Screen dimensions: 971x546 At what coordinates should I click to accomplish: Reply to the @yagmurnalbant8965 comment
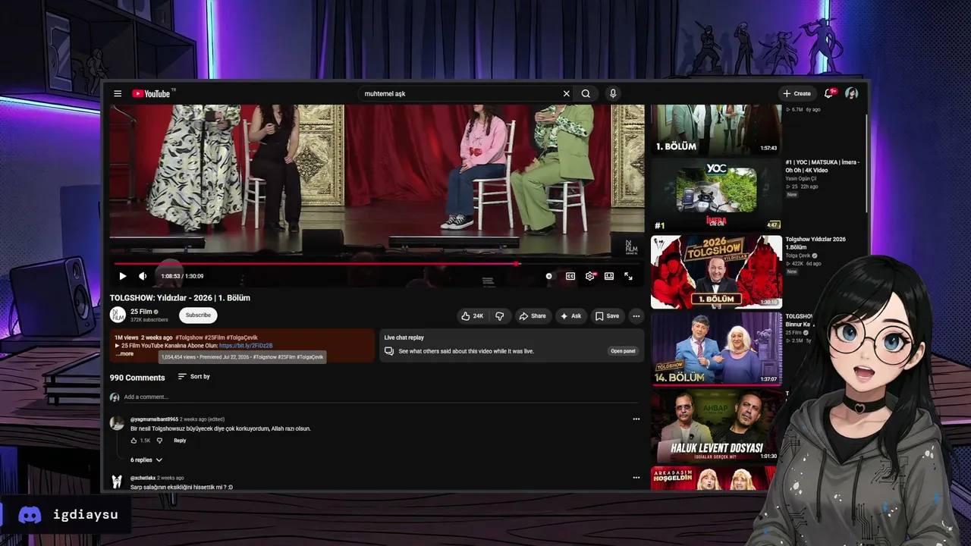tap(180, 441)
